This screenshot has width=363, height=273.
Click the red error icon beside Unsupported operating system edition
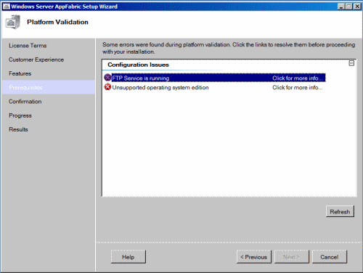[x=107, y=87]
